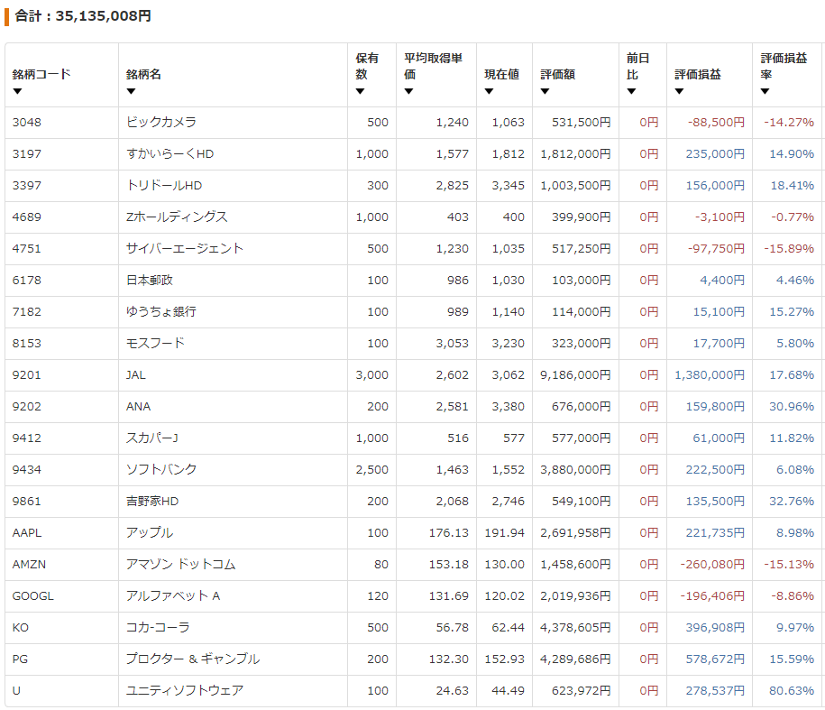Select the JAL row name
Screen dimensions: 825x710
click(137, 375)
